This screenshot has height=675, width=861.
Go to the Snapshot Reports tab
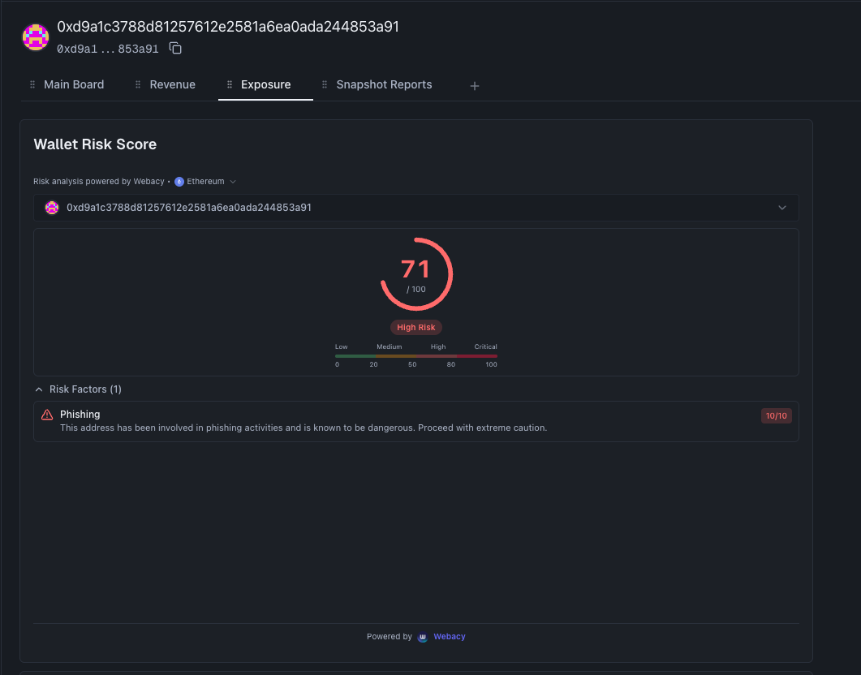384,84
